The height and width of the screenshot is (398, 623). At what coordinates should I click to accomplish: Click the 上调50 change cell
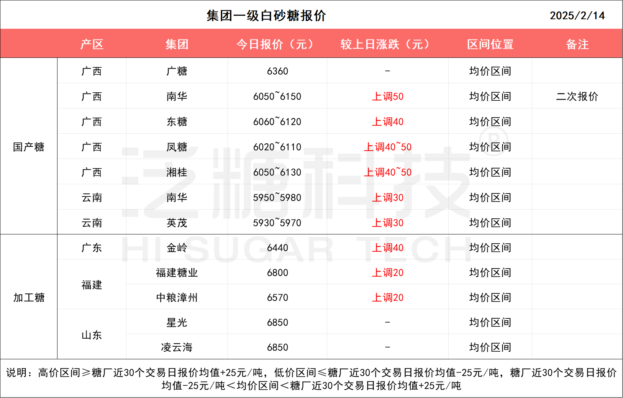point(387,97)
